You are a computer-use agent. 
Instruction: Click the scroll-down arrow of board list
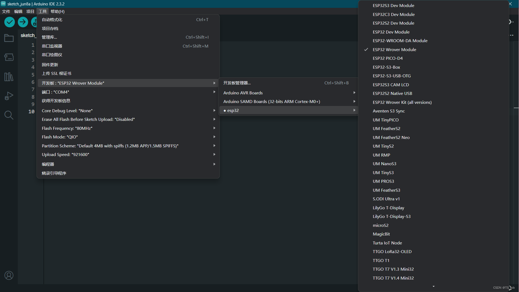point(433,286)
